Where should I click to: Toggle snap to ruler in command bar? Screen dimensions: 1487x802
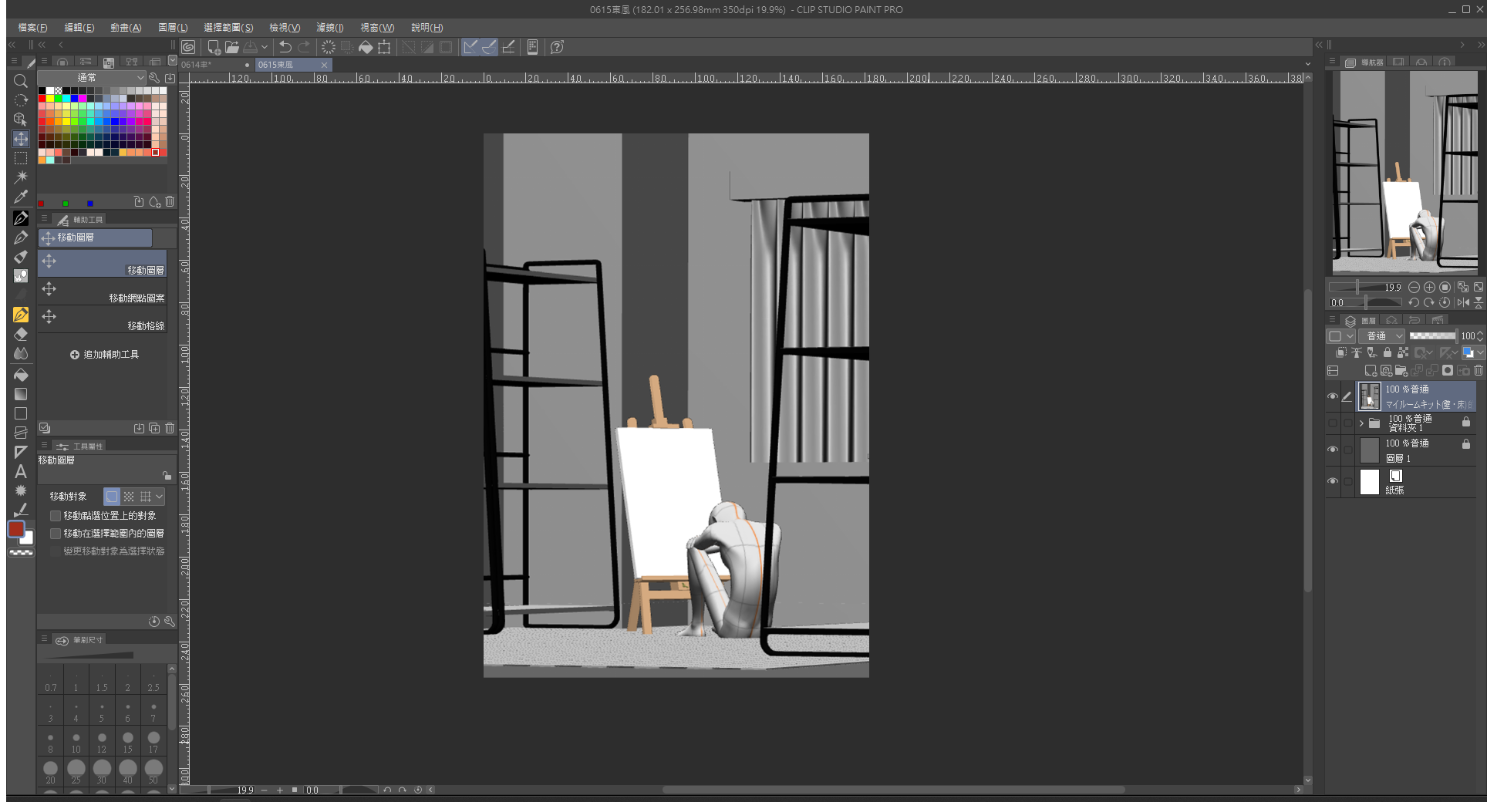coord(470,47)
